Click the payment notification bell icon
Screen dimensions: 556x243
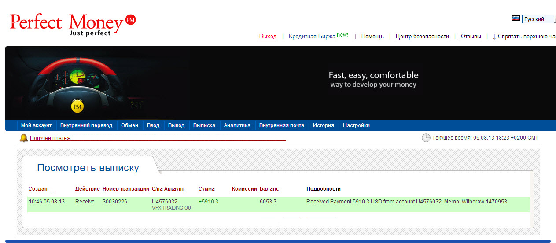pos(24,138)
